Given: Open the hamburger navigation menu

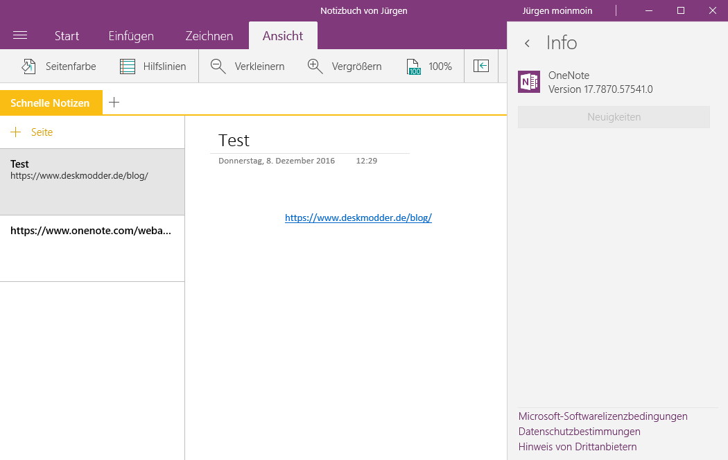Looking at the screenshot, I should [x=20, y=36].
